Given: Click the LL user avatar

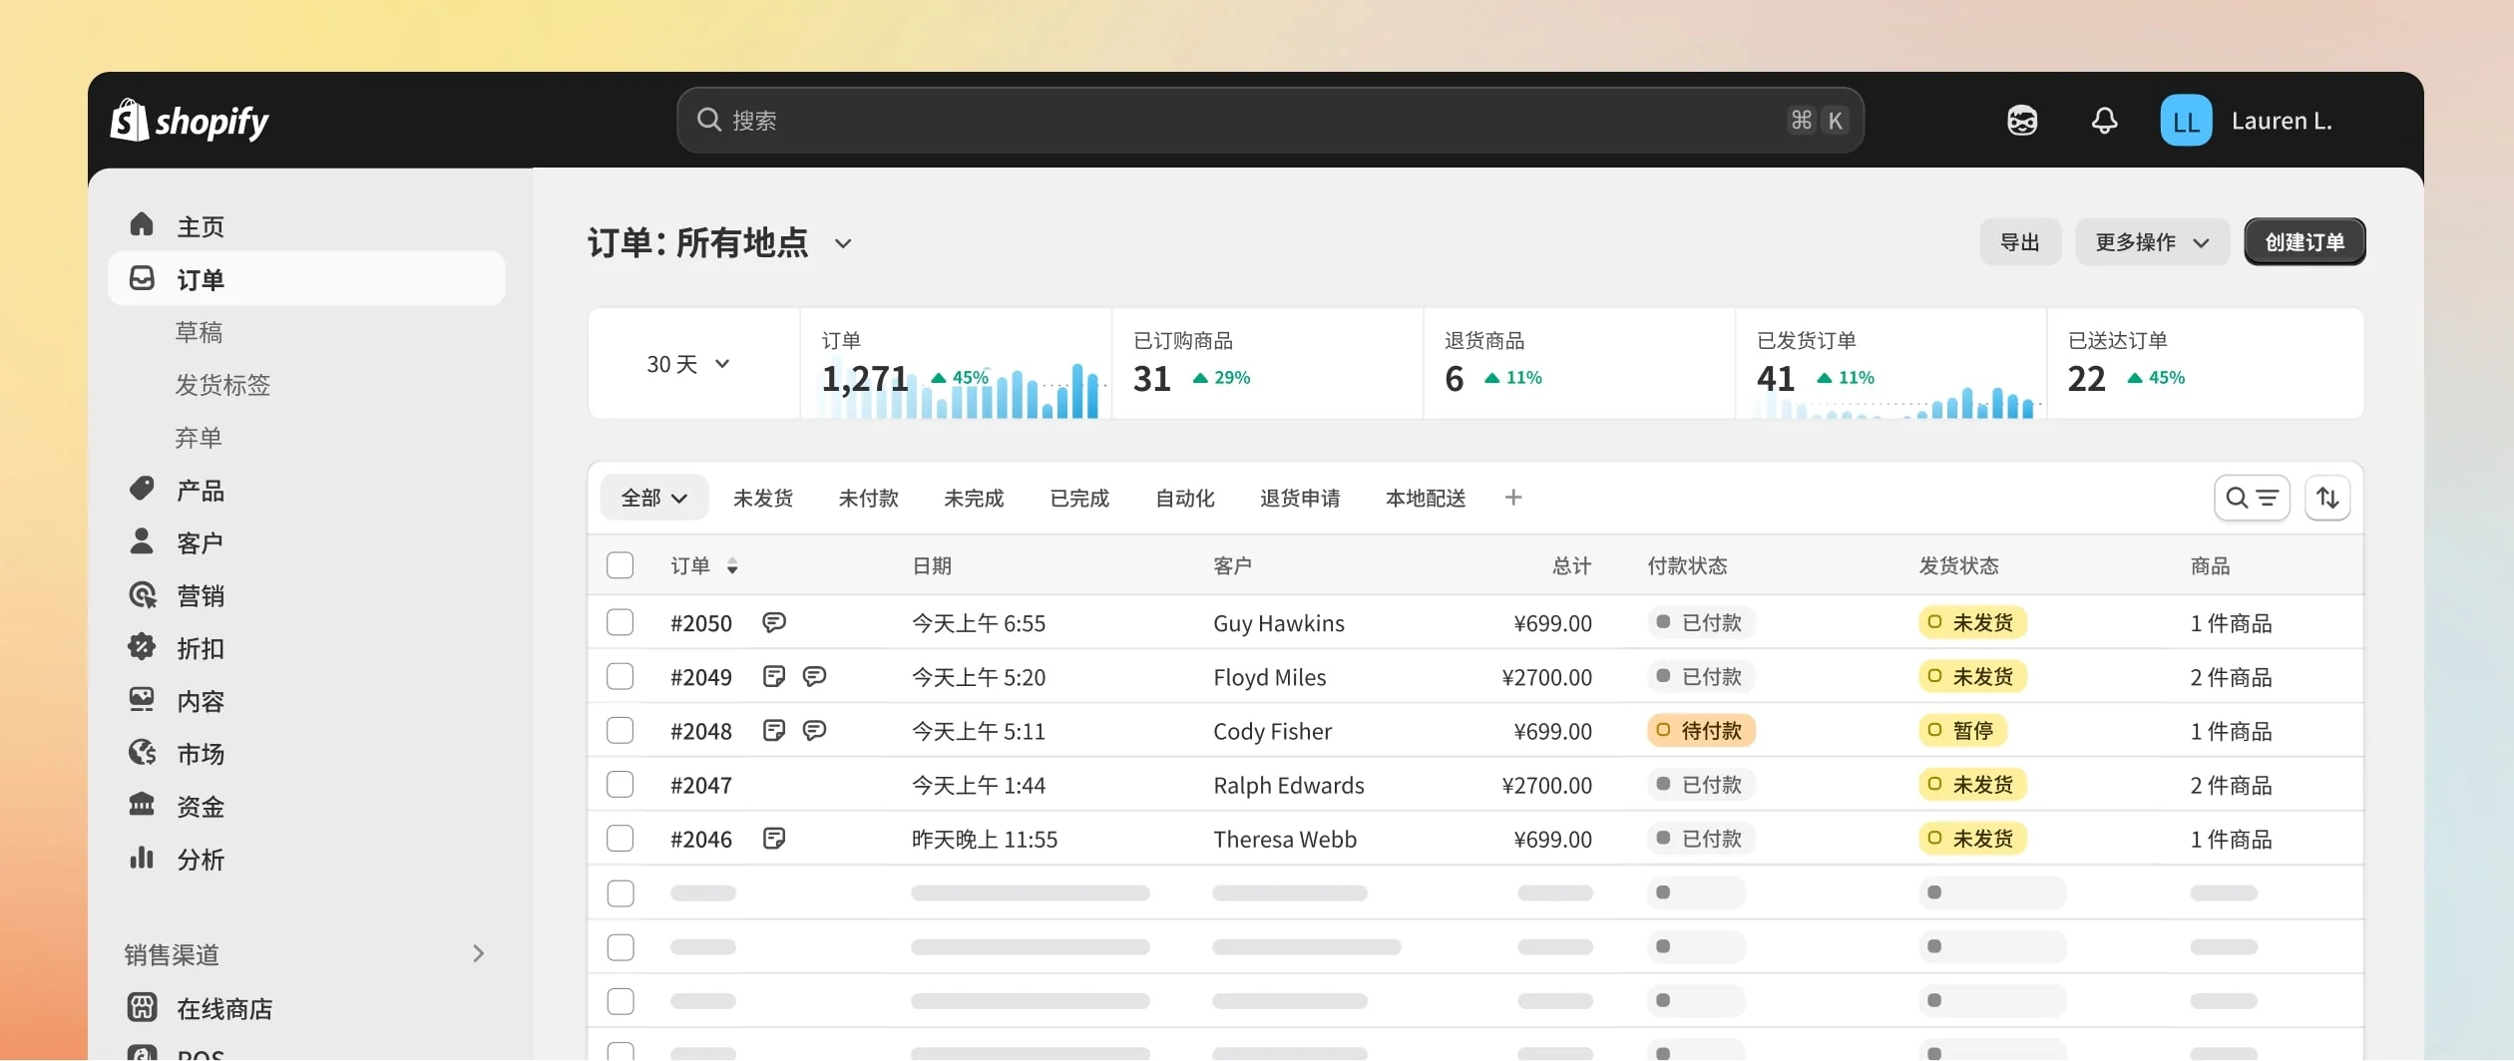Looking at the screenshot, I should coord(2186,121).
